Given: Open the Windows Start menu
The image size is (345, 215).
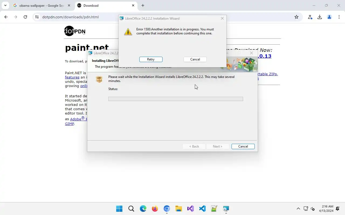Looking at the screenshot, I should coord(119,209).
